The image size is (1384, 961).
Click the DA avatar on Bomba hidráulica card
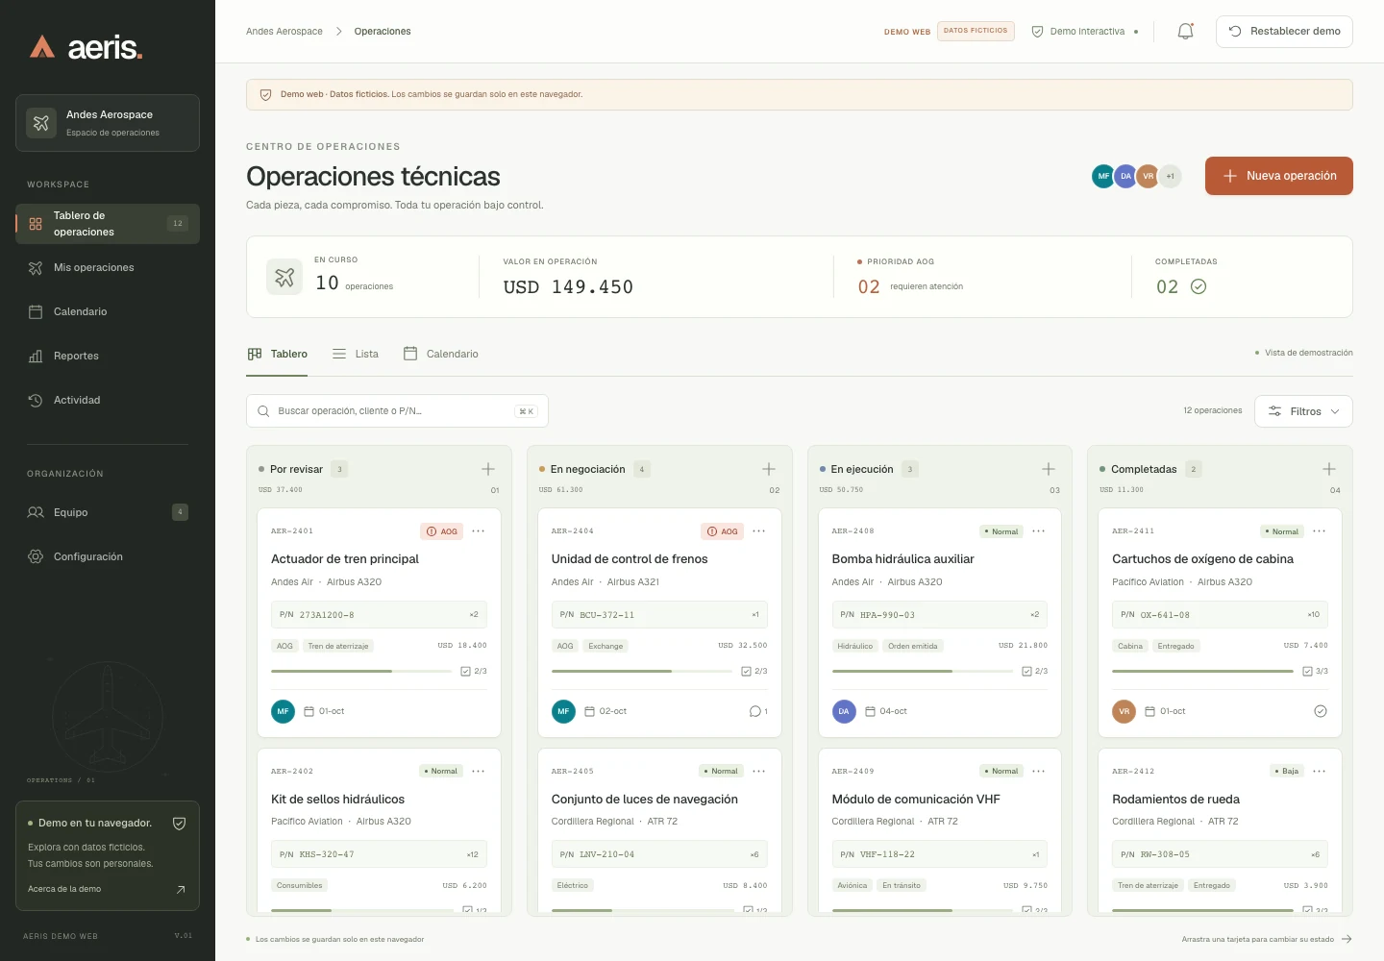tap(844, 711)
